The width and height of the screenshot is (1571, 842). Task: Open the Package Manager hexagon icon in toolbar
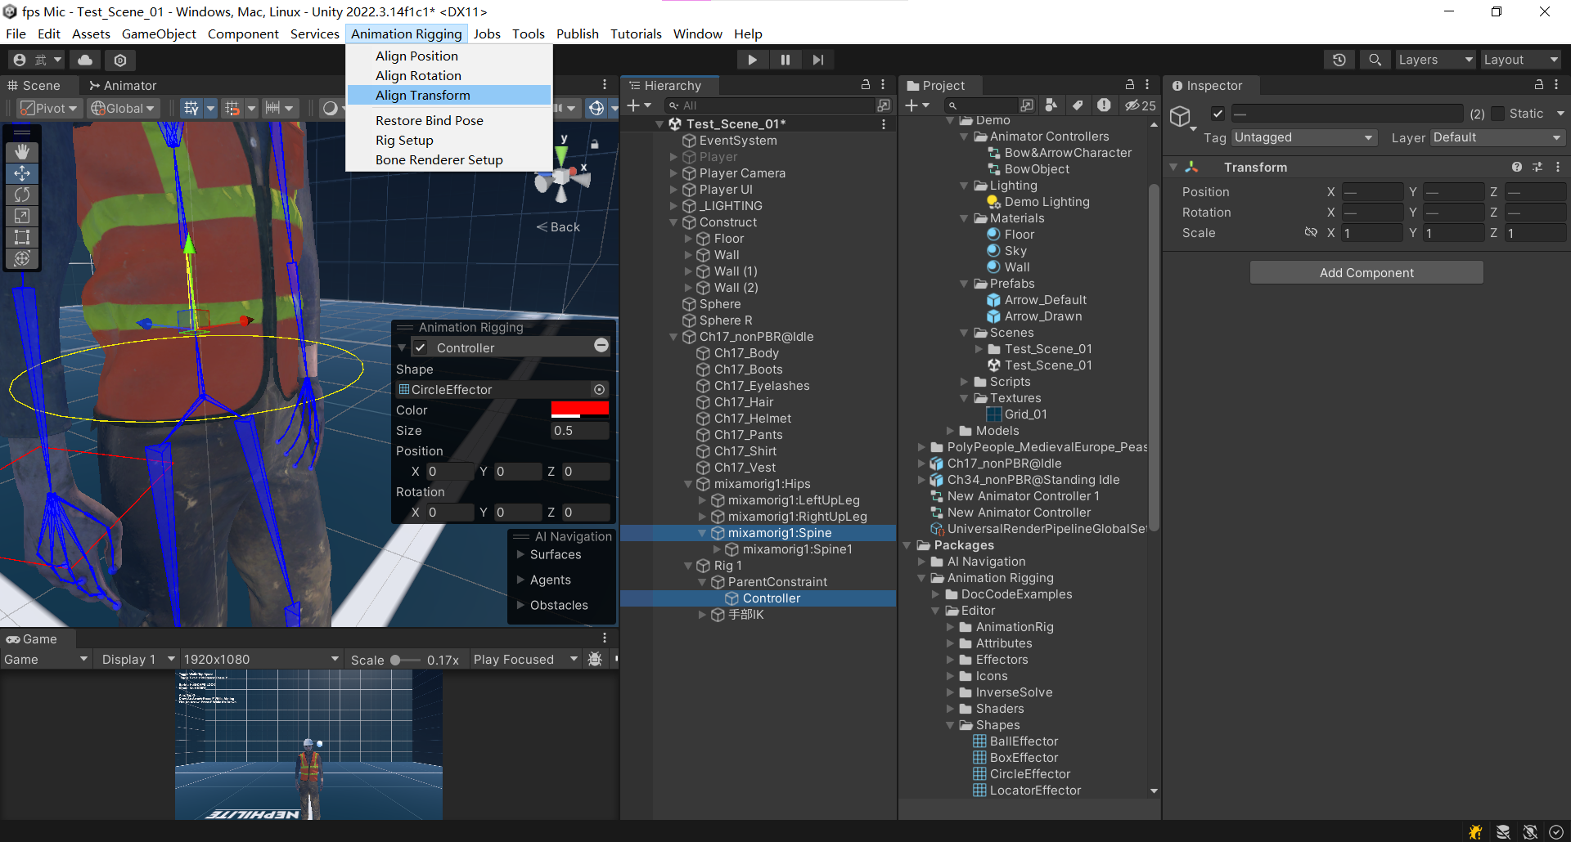pyautogui.click(x=120, y=60)
